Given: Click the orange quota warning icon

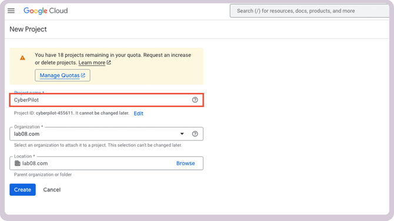Looking at the screenshot, I should (x=22, y=58).
